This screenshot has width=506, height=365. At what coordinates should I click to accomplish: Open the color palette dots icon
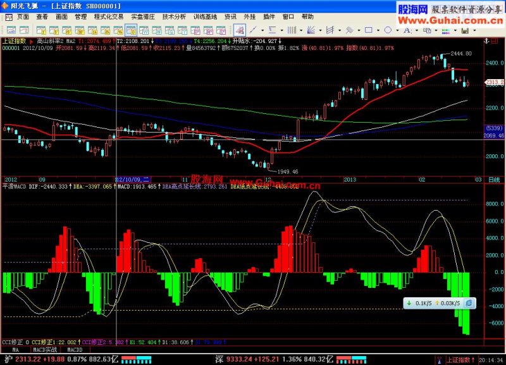446,30
